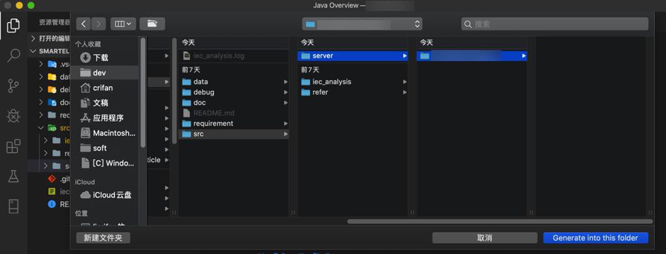Go back with the left chevron button

pos(83,24)
